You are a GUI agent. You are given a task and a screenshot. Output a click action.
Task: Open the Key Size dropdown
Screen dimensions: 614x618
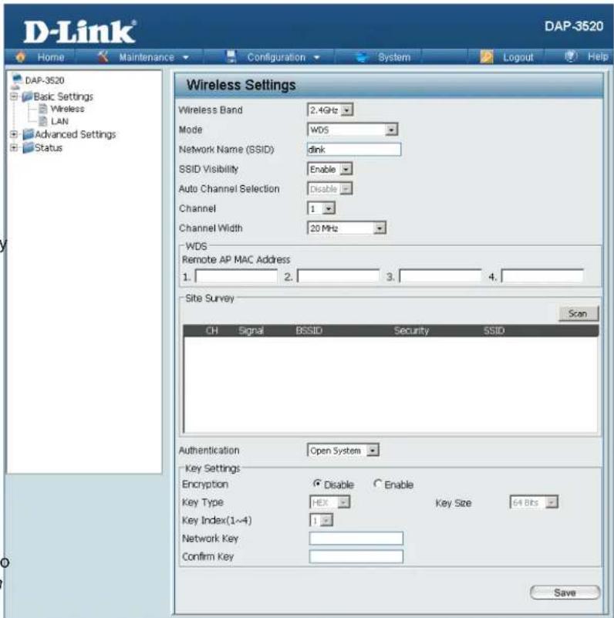(534, 502)
